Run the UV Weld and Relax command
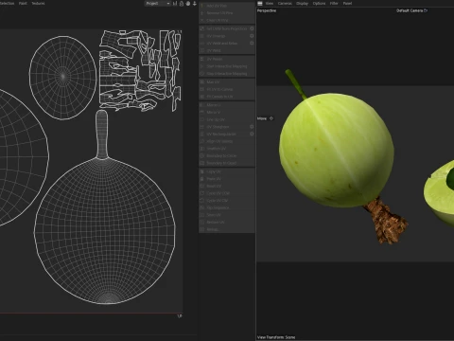Screen dimensions: 454x341 click(x=227, y=43)
